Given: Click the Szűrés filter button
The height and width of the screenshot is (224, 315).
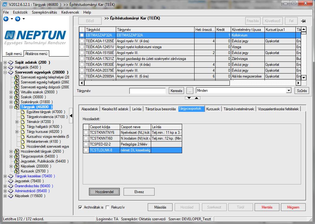Looking at the screenshot, I should [302, 91].
